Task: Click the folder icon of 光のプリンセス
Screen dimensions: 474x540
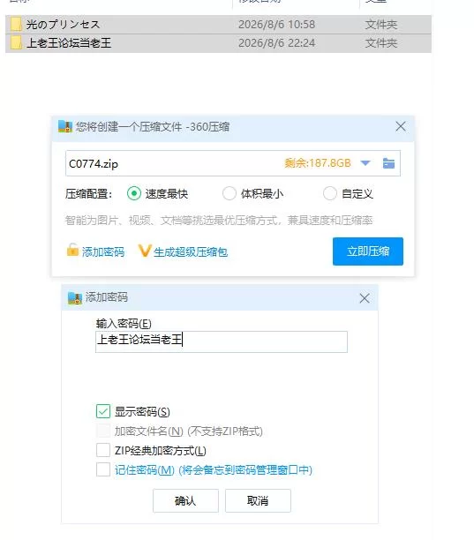Action: 16,25
